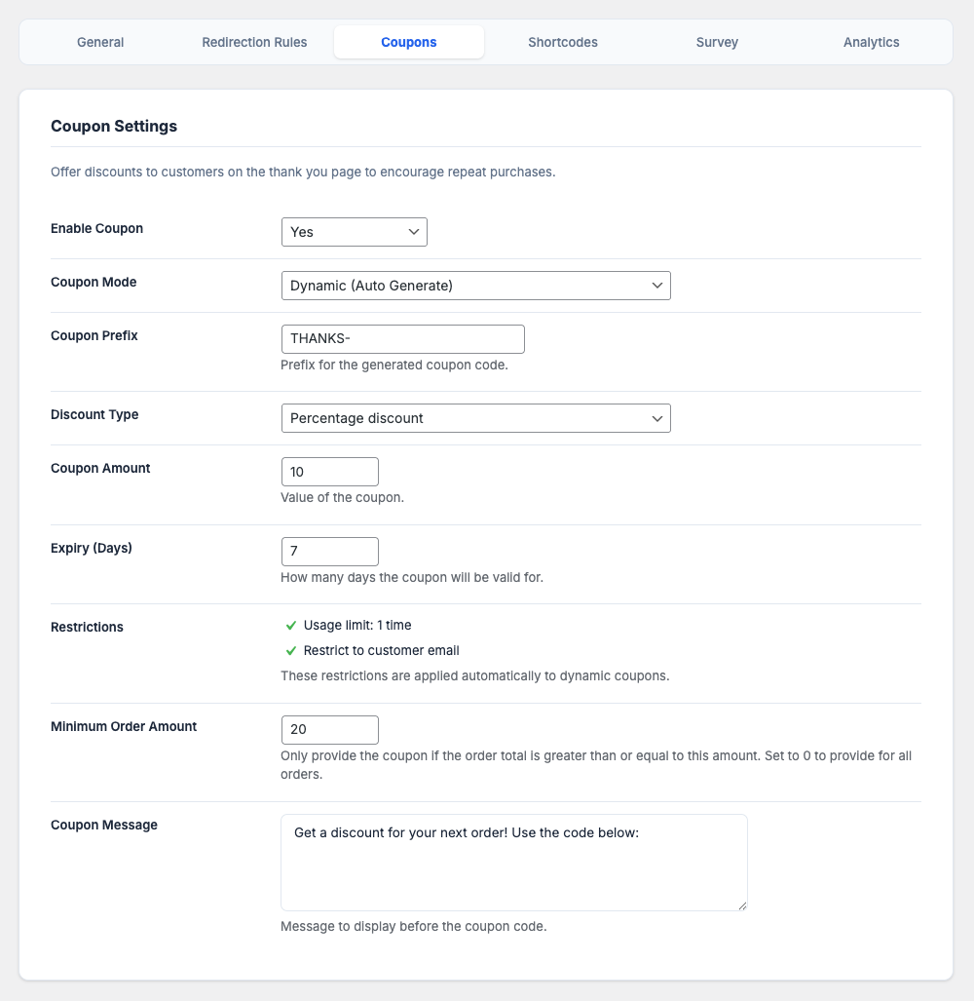974x1001 pixels.
Task: Click the Coupon Settings heading
Action: point(114,127)
